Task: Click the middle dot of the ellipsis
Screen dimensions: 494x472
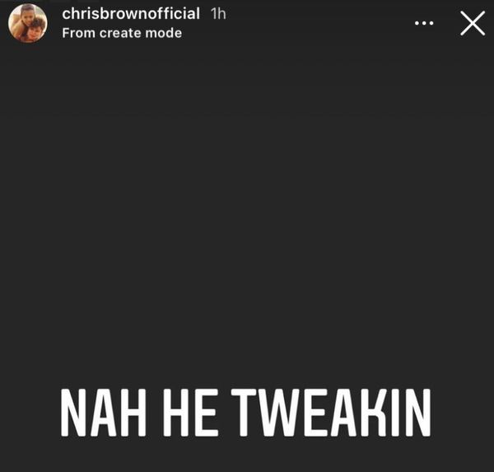Action: click(x=424, y=23)
